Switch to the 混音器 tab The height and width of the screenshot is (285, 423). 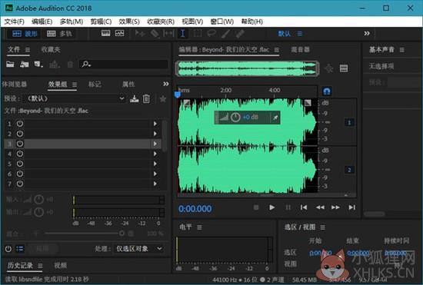click(300, 50)
